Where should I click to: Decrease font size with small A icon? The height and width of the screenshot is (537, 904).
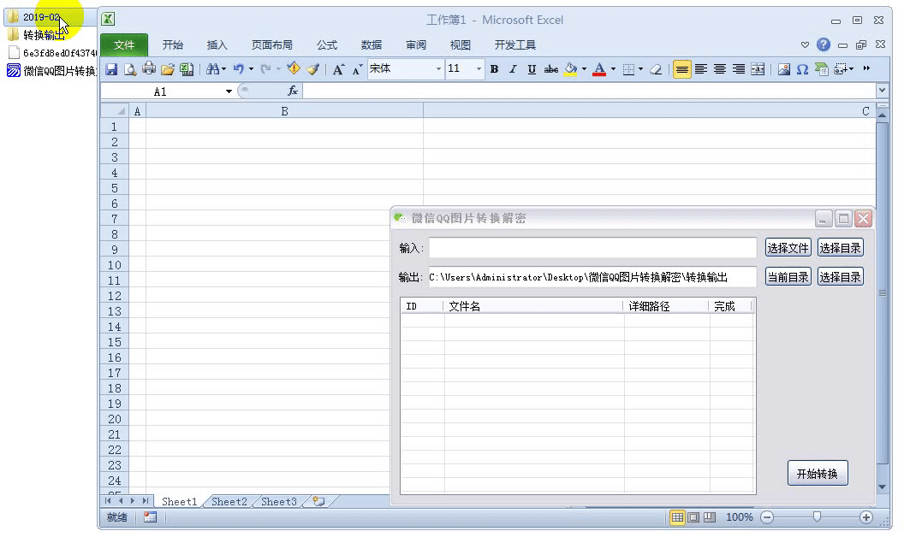[x=357, y=69]
